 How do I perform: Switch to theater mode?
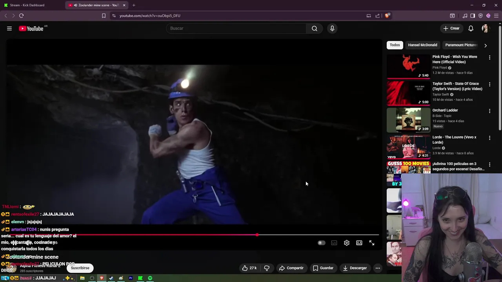[x=359, y=243]
